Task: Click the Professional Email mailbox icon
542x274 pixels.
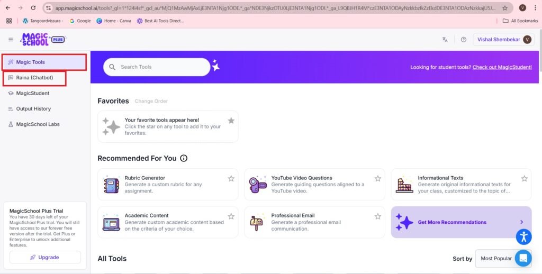Action: click(x=257, y=223)
